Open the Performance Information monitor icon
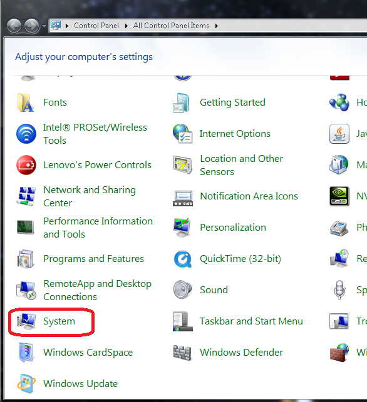 click(26, 228)
